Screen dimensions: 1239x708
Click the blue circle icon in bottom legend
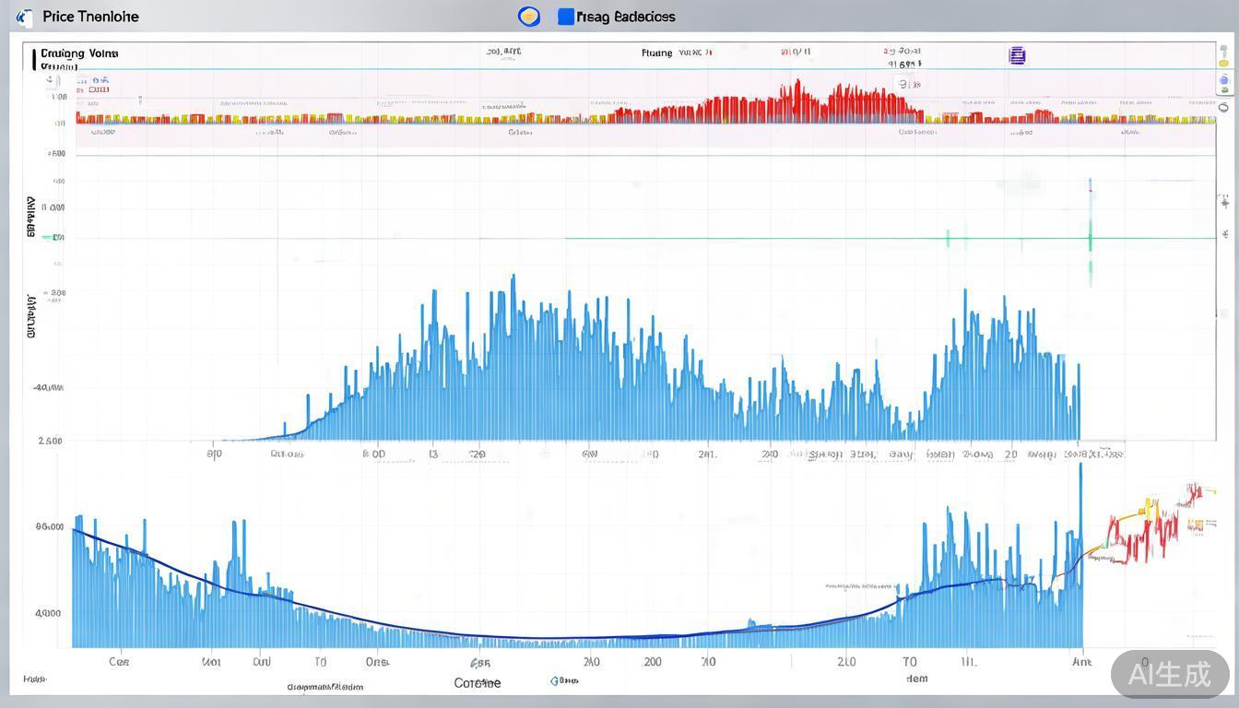[555, 681]
